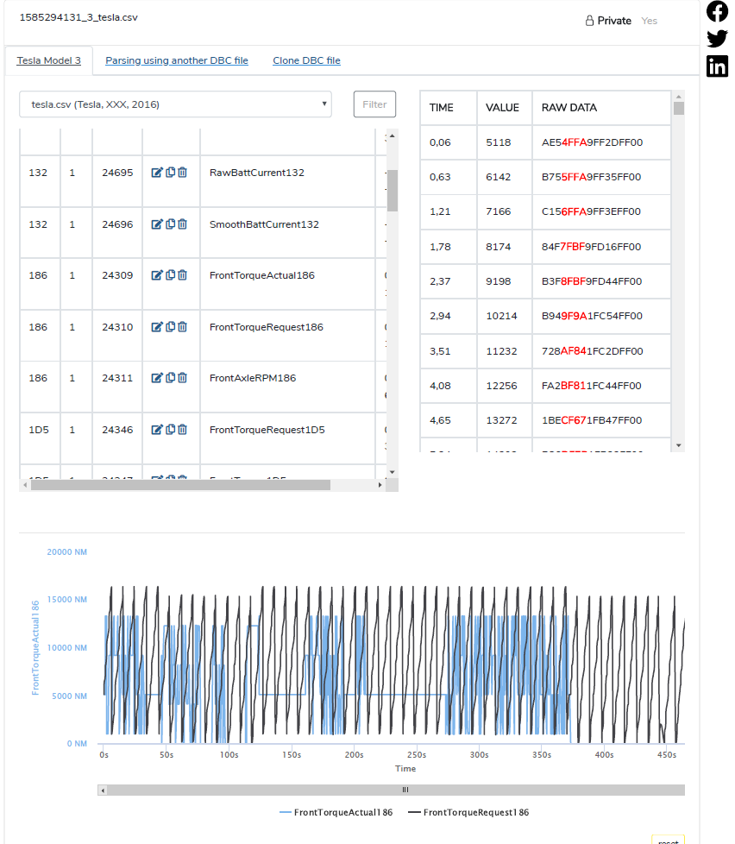
Task: Open the LinkedIn share icon
Action: 717,66
